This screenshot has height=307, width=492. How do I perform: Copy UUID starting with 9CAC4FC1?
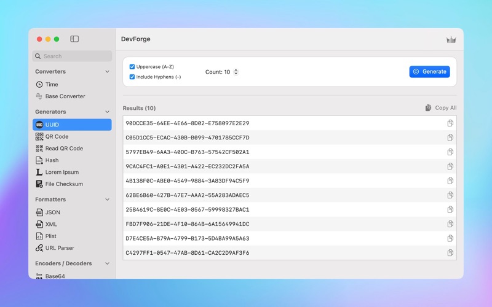450,166
